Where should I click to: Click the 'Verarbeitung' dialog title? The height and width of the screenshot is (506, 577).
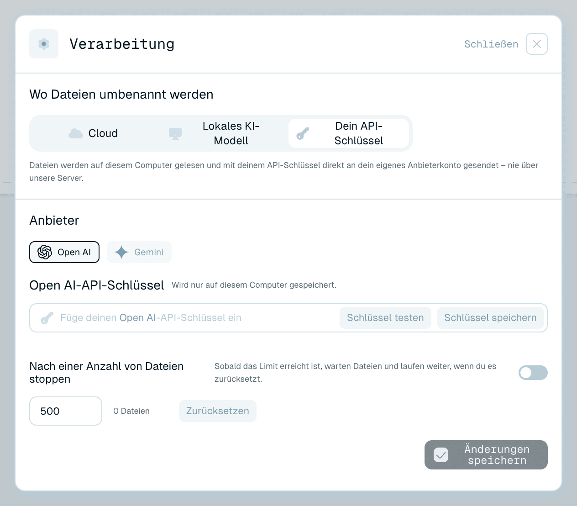pos(122,44)
